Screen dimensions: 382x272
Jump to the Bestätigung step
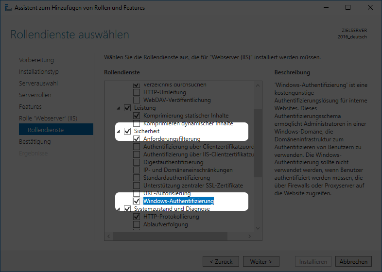[x=35, y=141]
